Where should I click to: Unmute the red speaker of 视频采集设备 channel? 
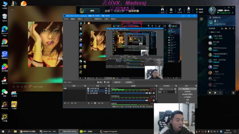(x=150, y=100)
